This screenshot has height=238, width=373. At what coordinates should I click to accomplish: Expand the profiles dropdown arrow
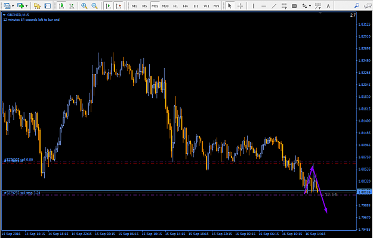(26, 6)
